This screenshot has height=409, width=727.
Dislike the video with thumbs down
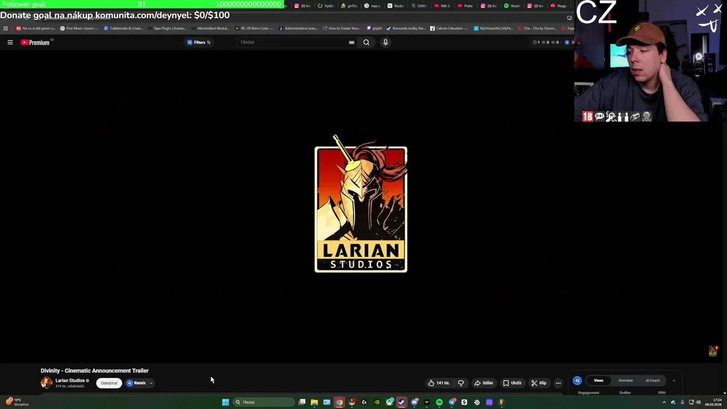[461, 383]
